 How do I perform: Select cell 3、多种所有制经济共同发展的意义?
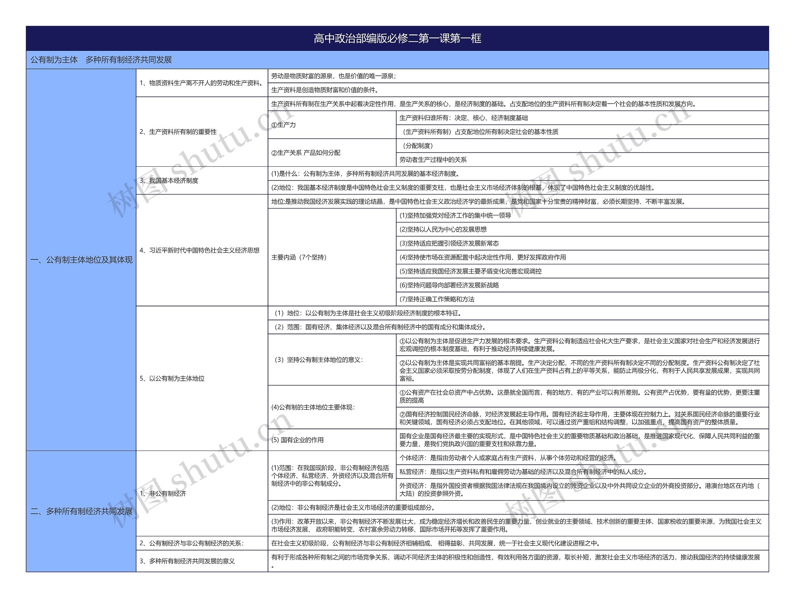[x=202, y=561]
